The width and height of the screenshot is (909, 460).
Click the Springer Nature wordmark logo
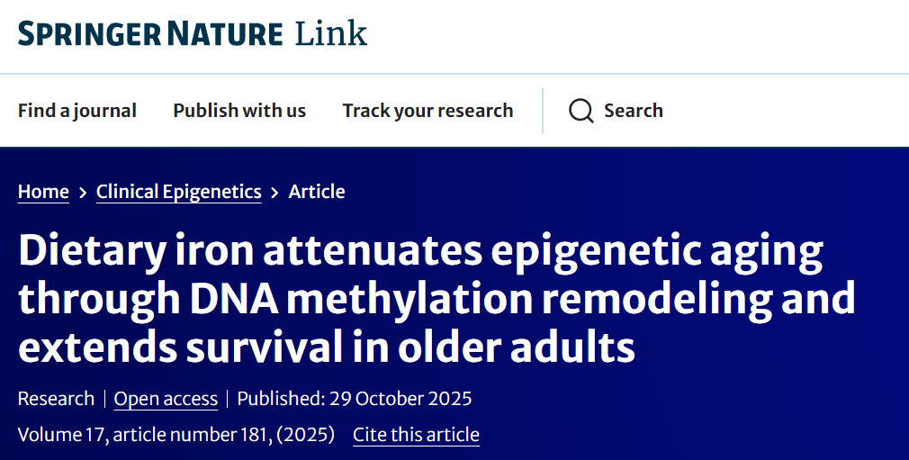[149, 34]
